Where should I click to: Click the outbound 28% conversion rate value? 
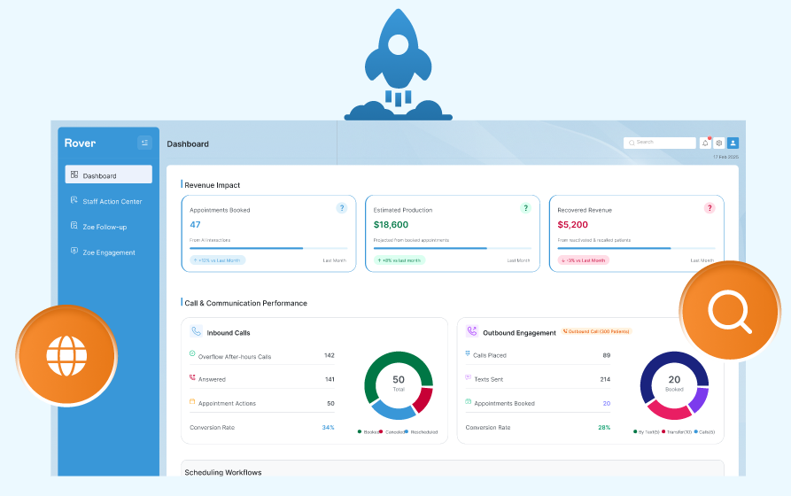[604, 428]
